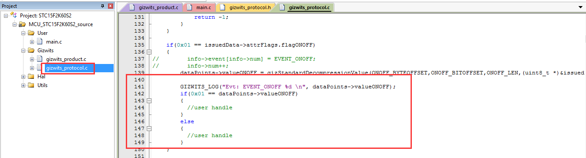586x158 pixels.
Task: Select main.c in the project tree
Action: [x=54, y=41]
